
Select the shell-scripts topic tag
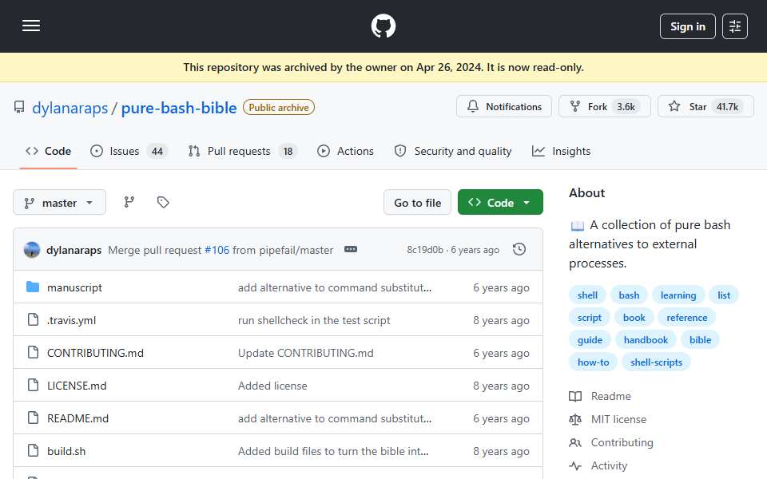[x=656, y=362]
